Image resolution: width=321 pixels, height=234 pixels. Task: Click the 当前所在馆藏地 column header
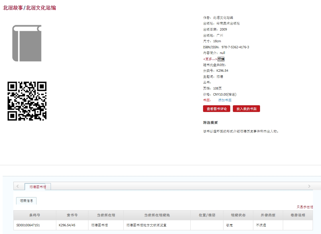pyautogui.click(x=157, y=215)
